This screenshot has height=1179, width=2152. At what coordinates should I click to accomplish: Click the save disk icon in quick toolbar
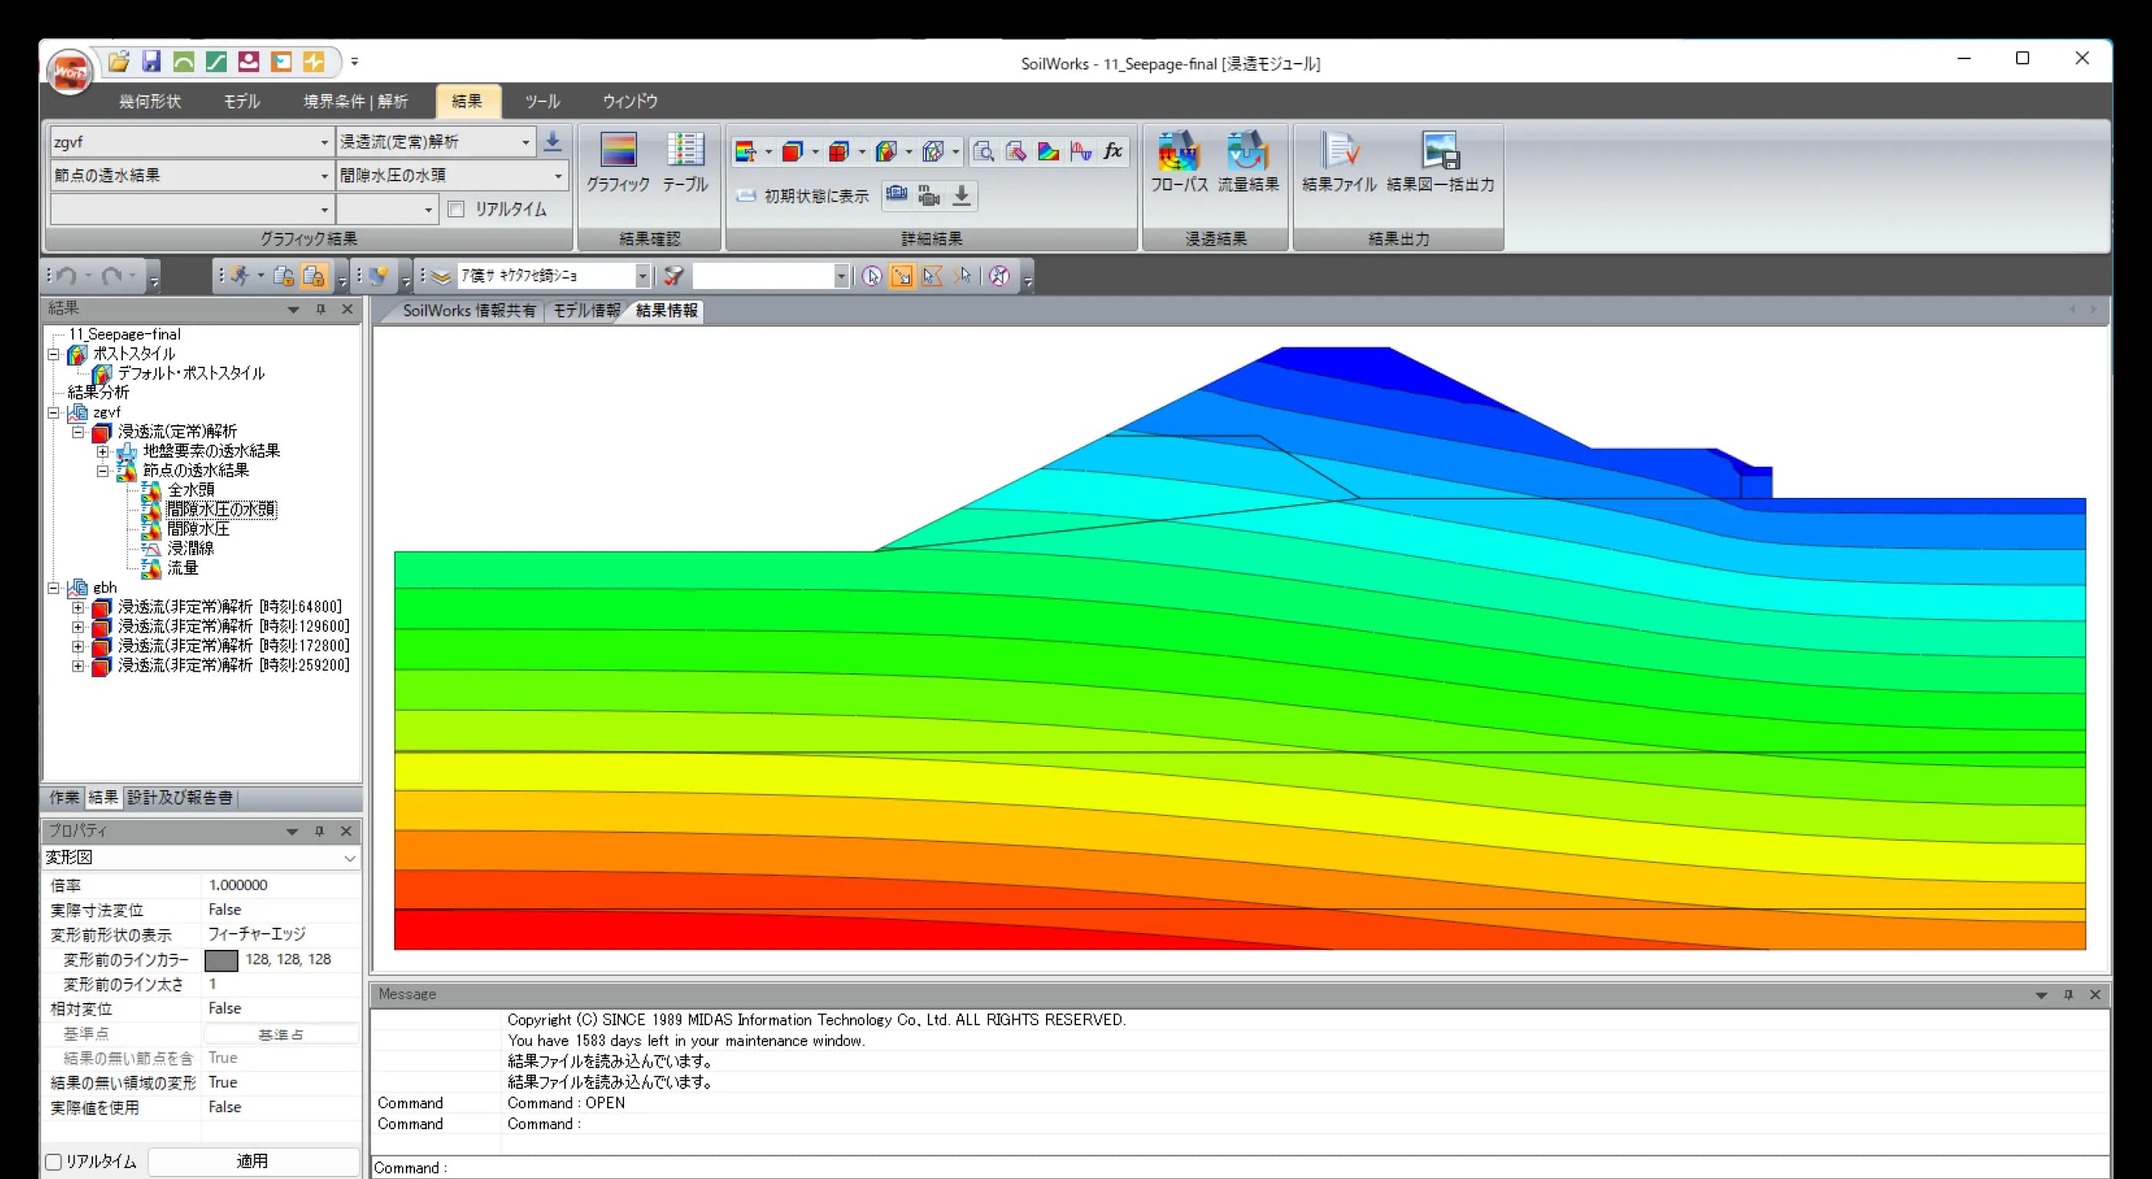coord(151,61)
